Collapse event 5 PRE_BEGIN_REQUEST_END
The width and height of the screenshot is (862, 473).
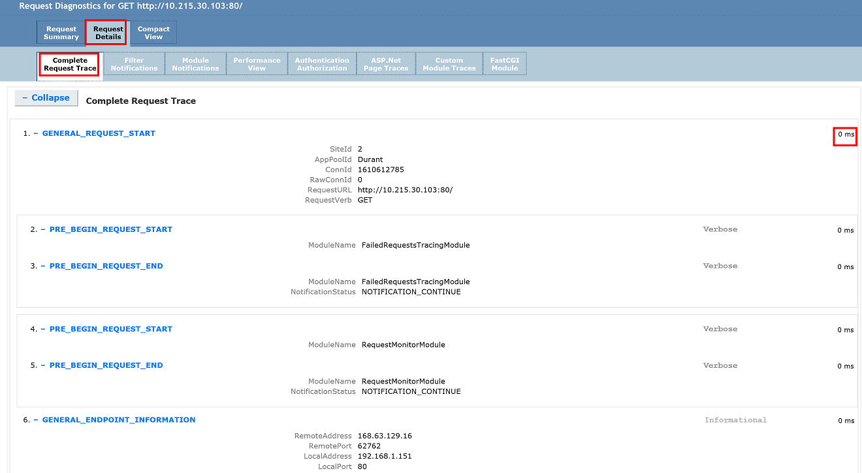coord(106,365)
